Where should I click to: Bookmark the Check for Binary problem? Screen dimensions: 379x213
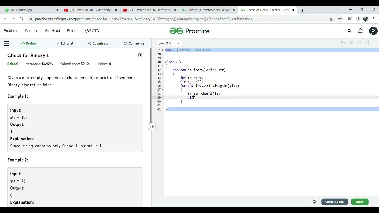click(x=49, y=56)
